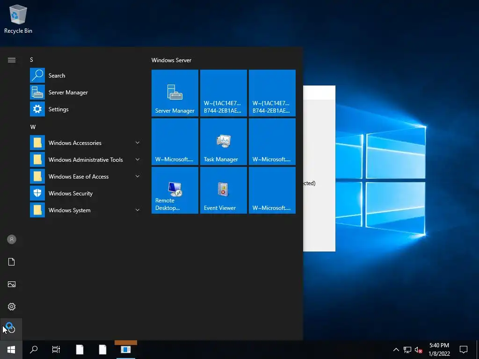Open the user account icon in Start rail
The width and height of the screenshot is (479, 359).
click(12, 239)
